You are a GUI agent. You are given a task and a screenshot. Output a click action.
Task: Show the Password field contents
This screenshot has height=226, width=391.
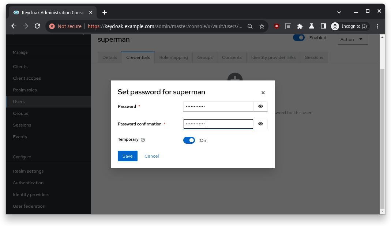[260, 106]
